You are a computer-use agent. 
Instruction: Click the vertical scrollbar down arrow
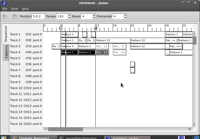pos(194,124)
